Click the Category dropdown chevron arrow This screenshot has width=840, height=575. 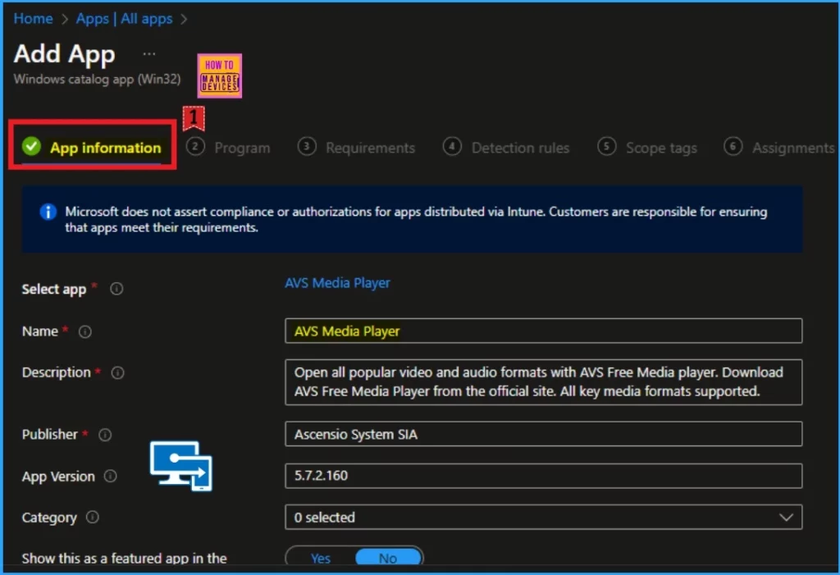pos(786,518)
